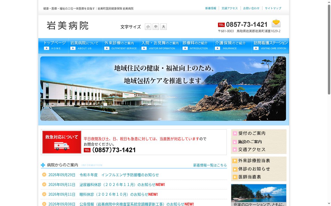Click the 2026年09月08日 date text
331x206 pixels.
62,204
